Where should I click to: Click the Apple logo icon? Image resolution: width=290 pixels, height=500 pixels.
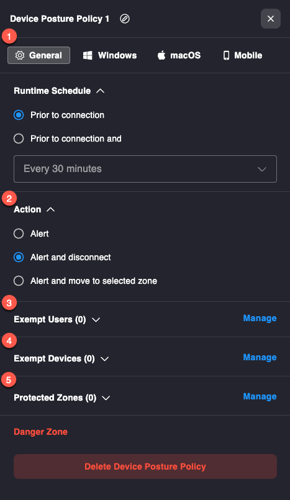pyautogui.click(x=161, y=55)
